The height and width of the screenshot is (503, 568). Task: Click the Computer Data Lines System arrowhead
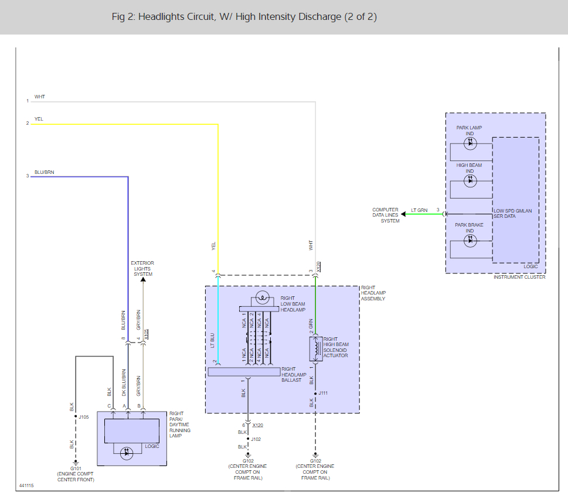coord(406,214)
